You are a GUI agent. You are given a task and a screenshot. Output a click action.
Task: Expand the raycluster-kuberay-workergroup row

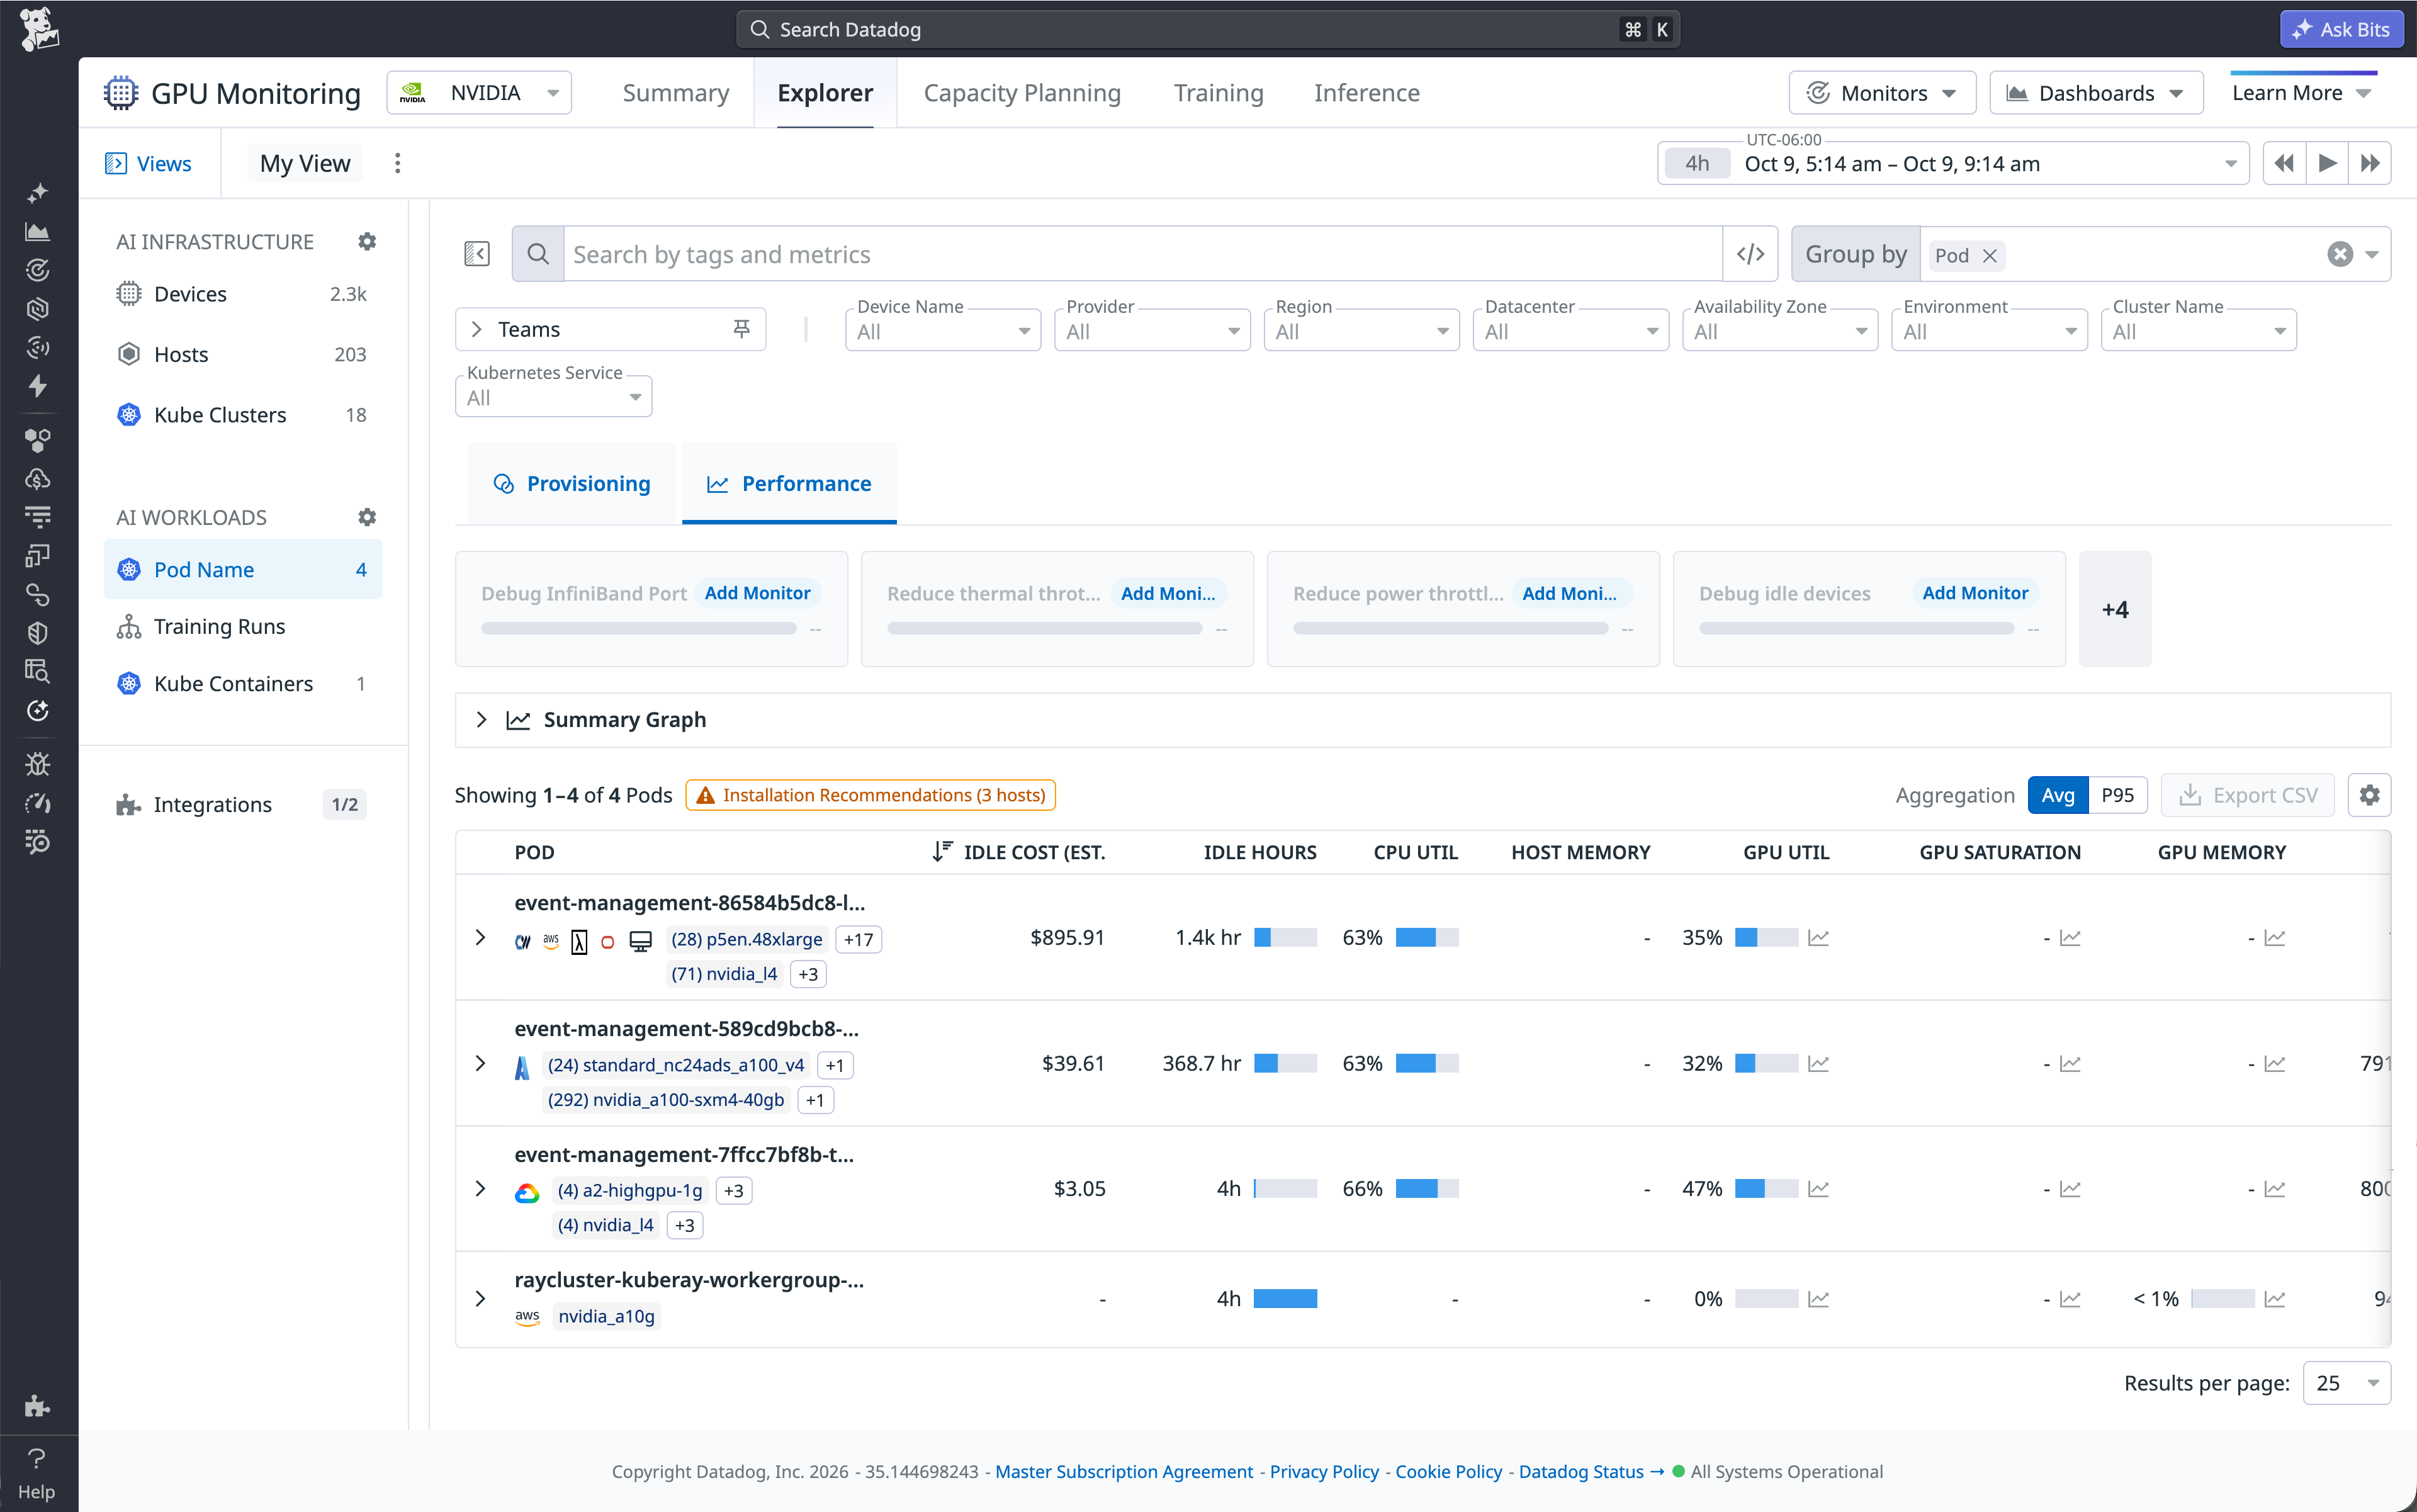click(480, 1299)
